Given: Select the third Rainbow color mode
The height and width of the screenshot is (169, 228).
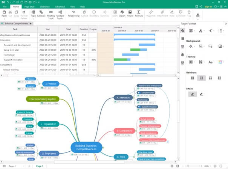Looking at the screenshot, I should point(210,78).
